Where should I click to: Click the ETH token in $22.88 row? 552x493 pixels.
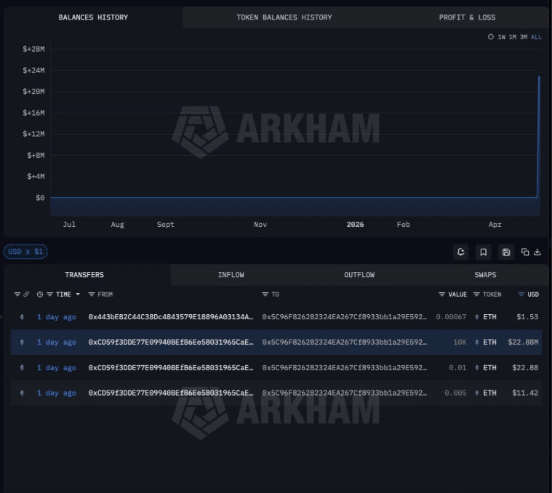tap(486, 368)
